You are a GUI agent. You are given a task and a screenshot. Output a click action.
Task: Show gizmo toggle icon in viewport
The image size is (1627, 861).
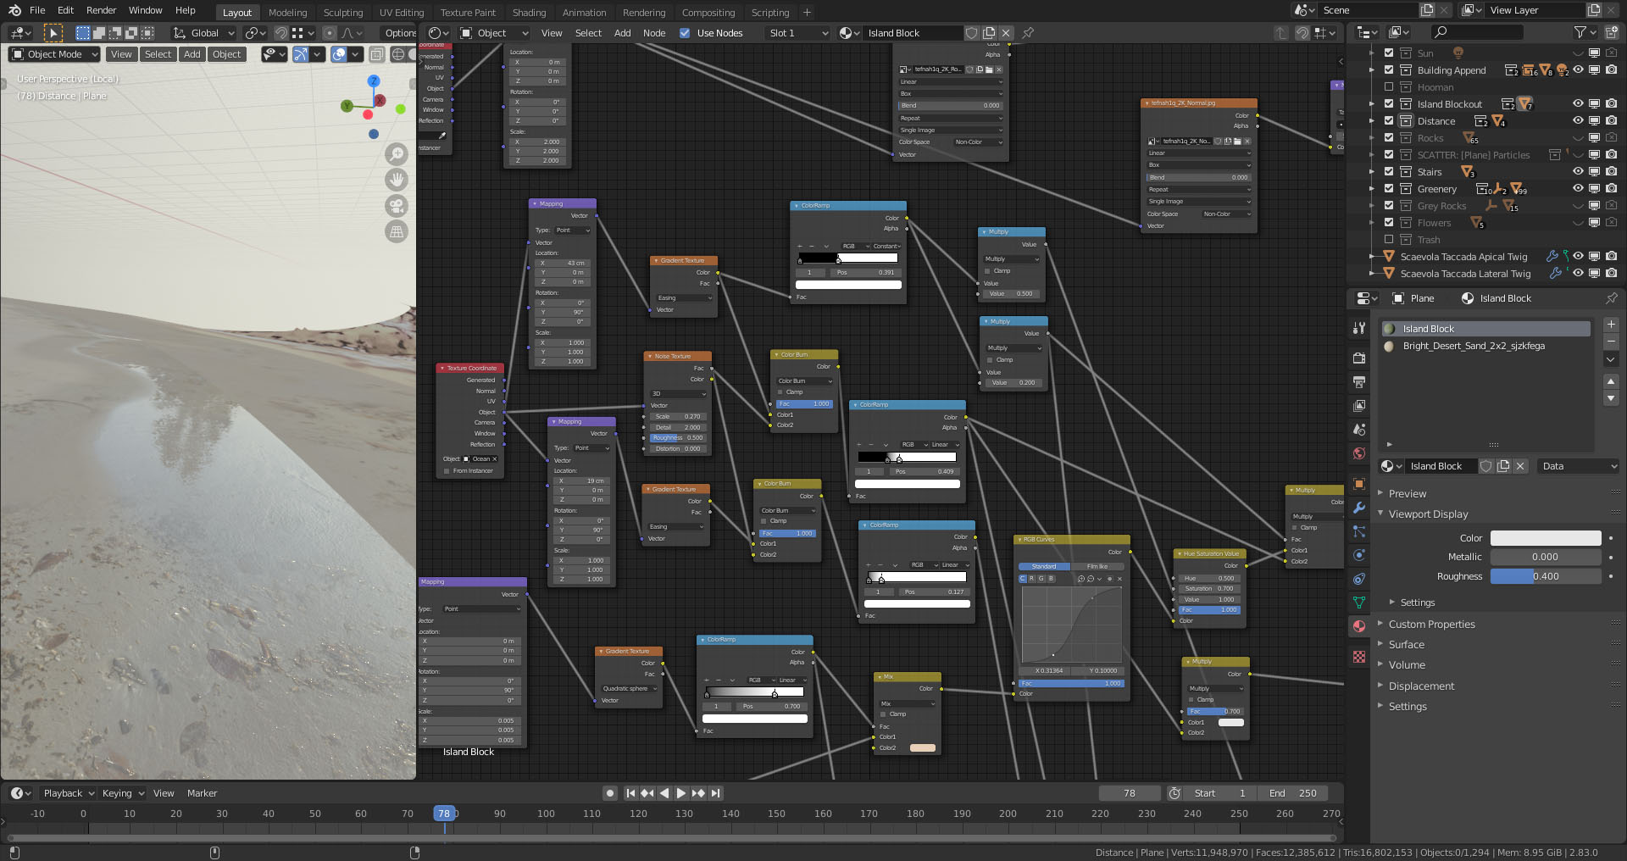pos(301,54)
